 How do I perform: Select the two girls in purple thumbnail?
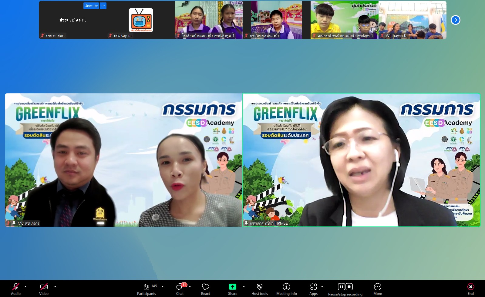tap(209, 20)
